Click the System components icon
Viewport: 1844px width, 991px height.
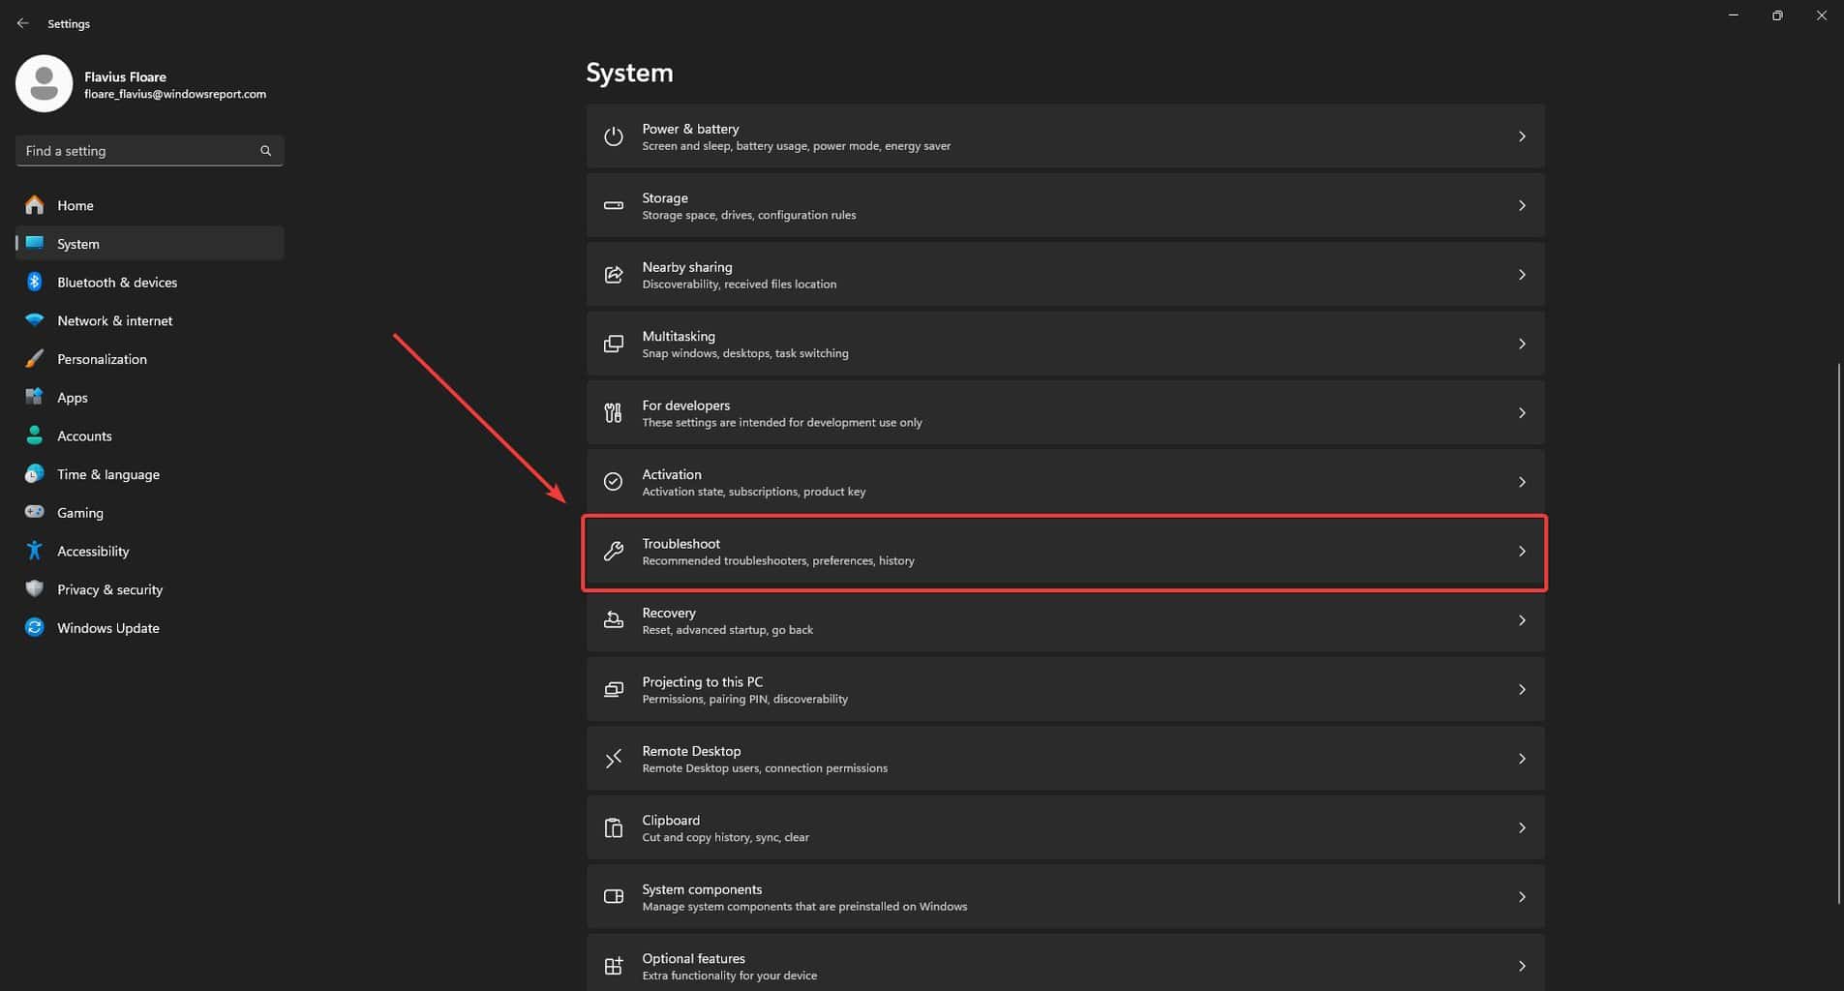(x=613, y=897)
